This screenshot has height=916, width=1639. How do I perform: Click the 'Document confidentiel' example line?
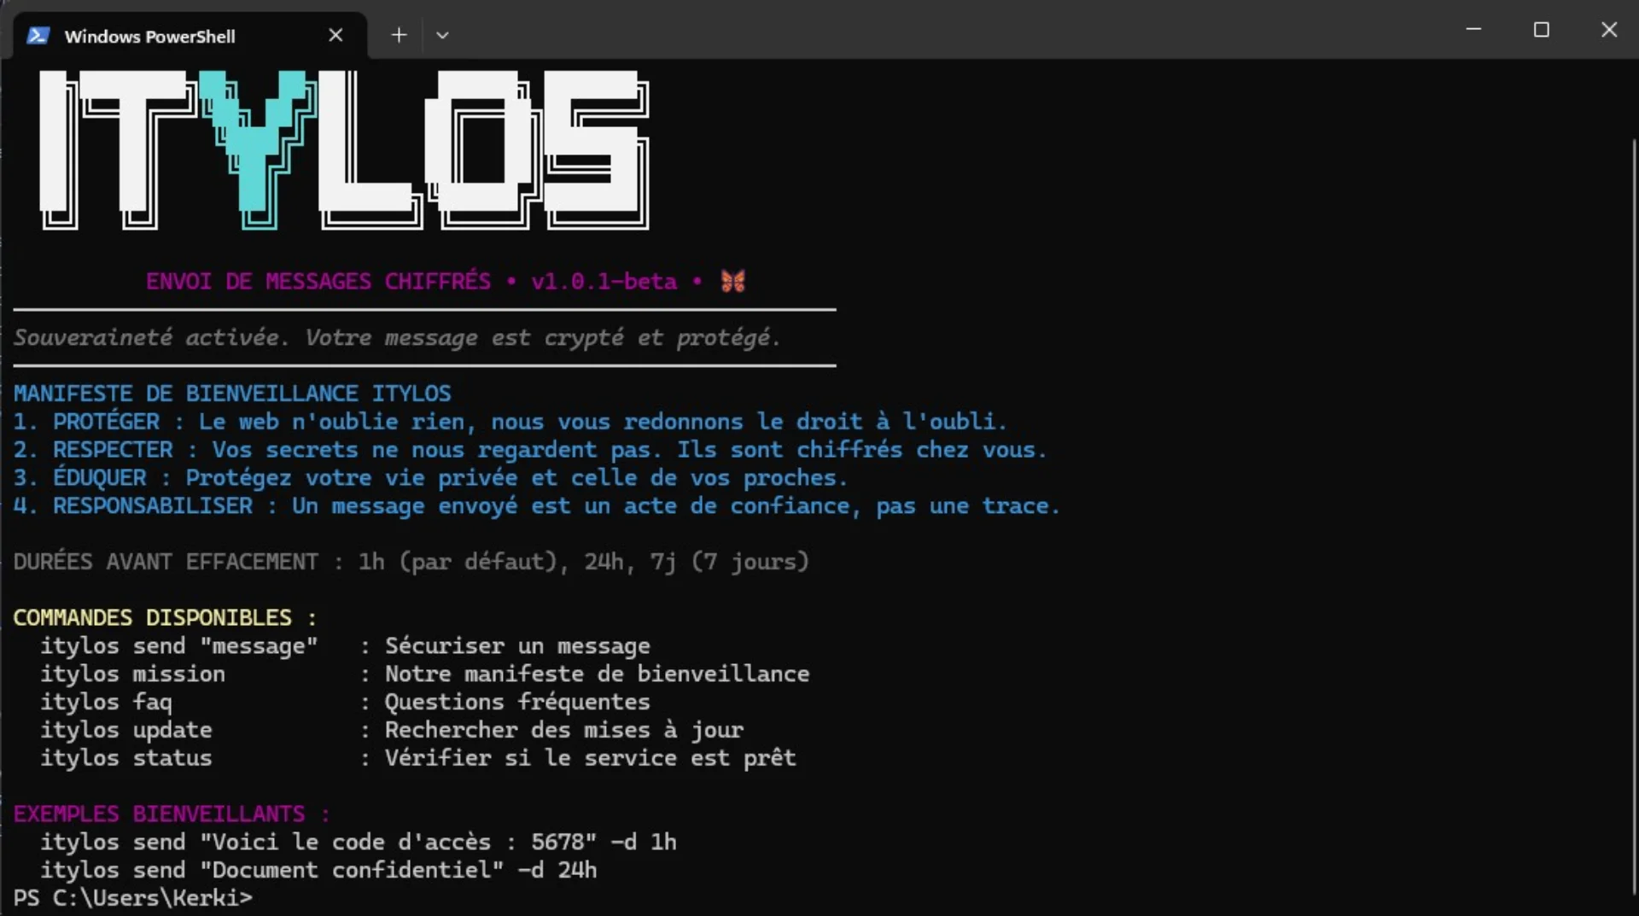coord(318,870)
